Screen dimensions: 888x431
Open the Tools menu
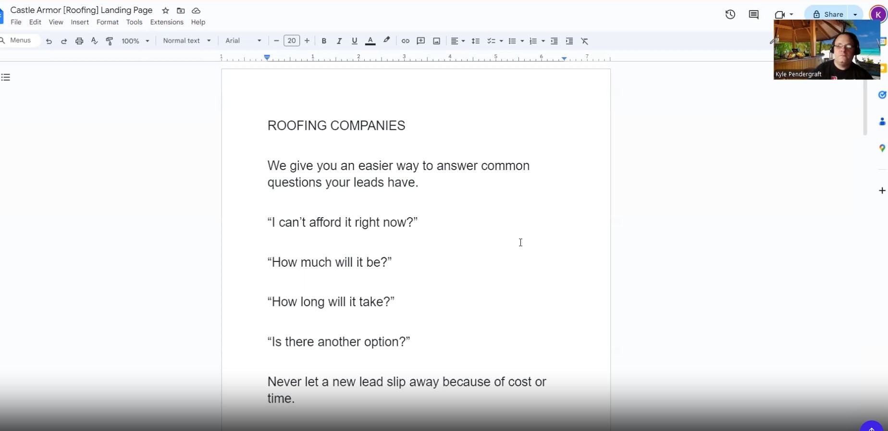(134, 22)
